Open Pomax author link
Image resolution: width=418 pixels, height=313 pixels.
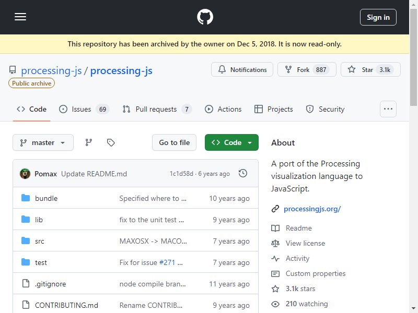point(45,174)
